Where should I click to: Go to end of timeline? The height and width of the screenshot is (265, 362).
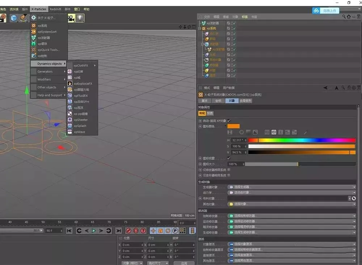(x=118, y=231)
